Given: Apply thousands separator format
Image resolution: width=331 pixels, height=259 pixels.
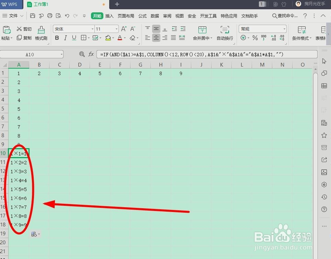Looking at the screenshot, I should tap(264, 38).
